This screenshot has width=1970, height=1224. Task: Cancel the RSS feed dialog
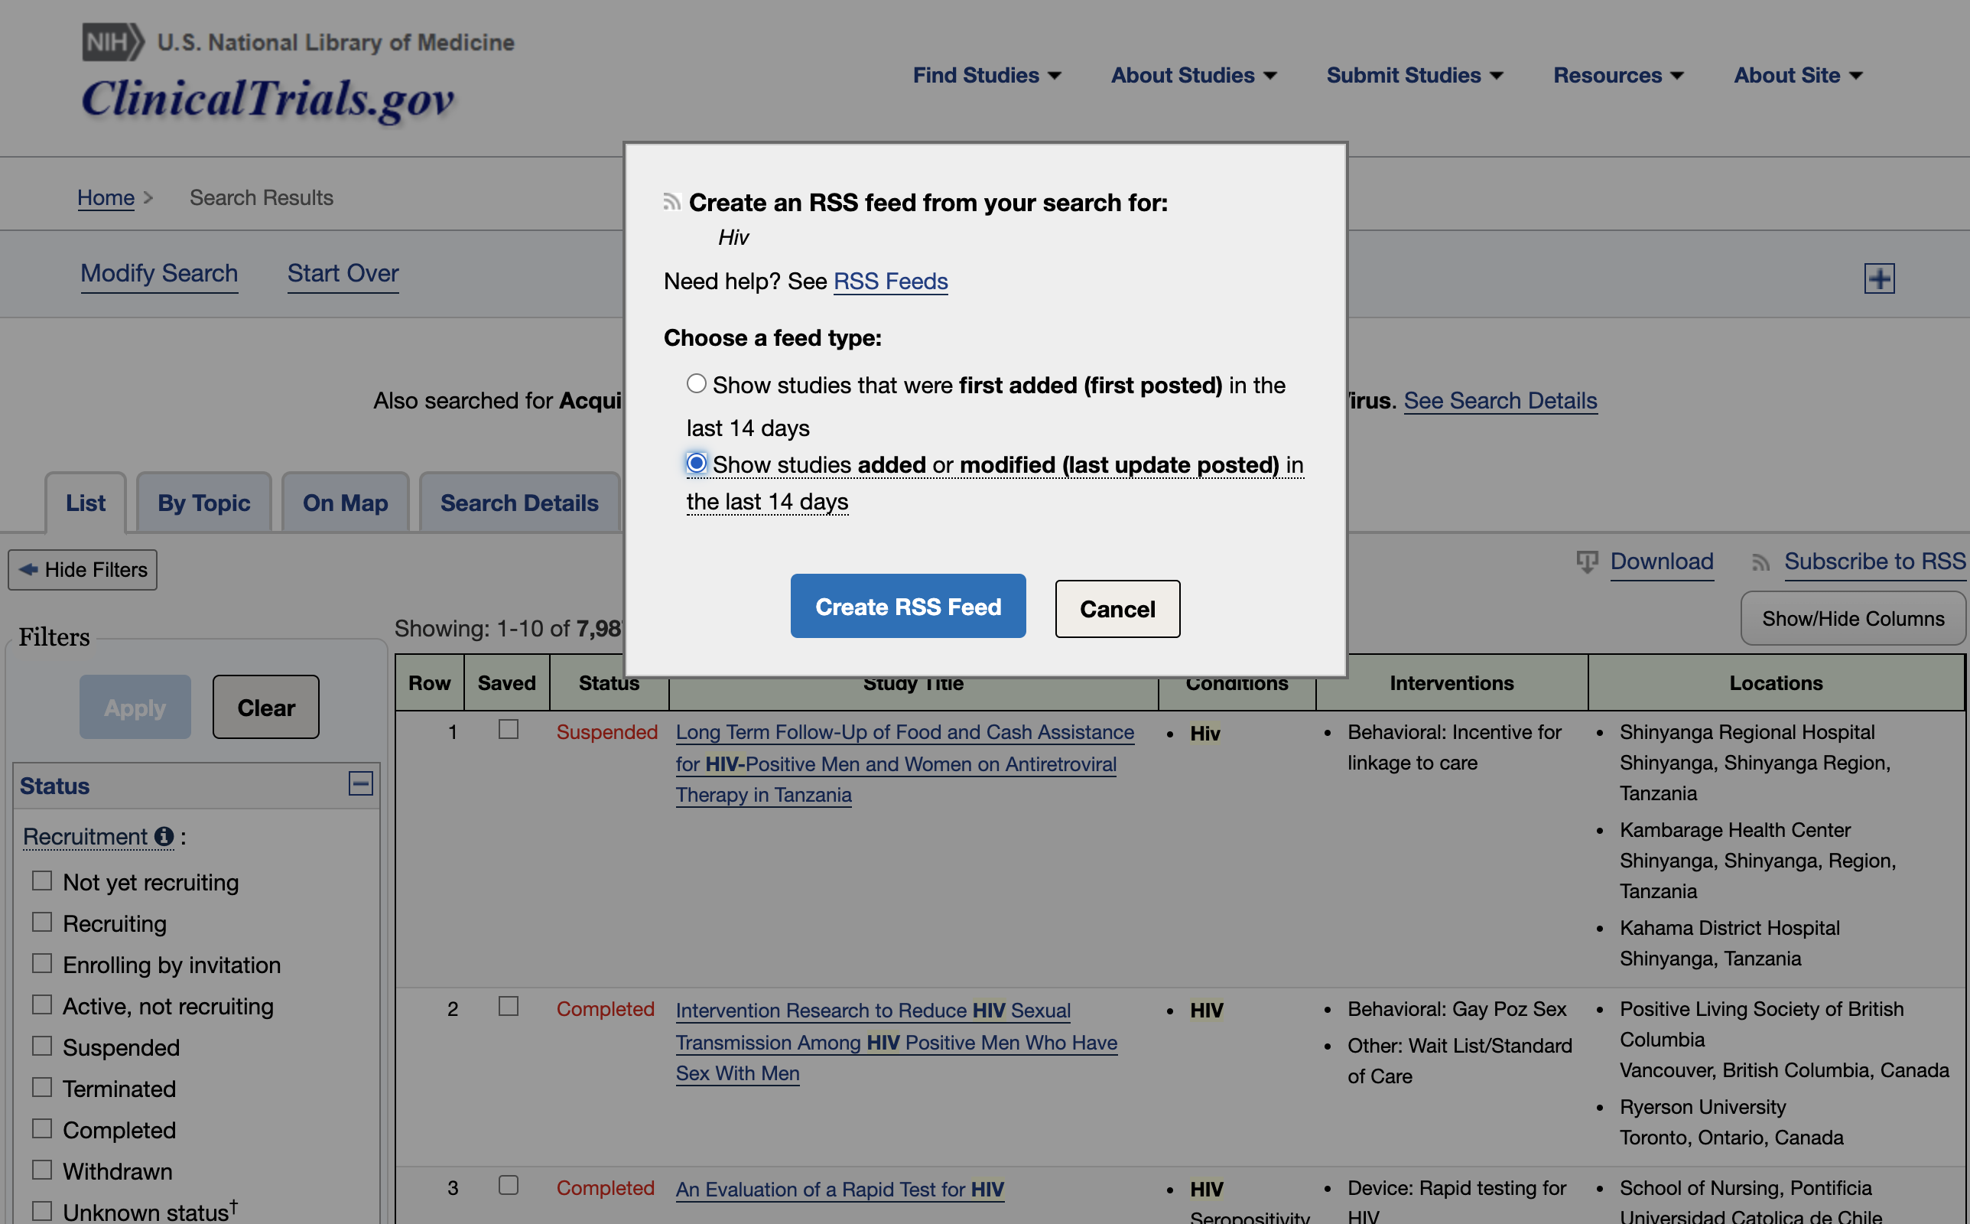point(1117,609)
